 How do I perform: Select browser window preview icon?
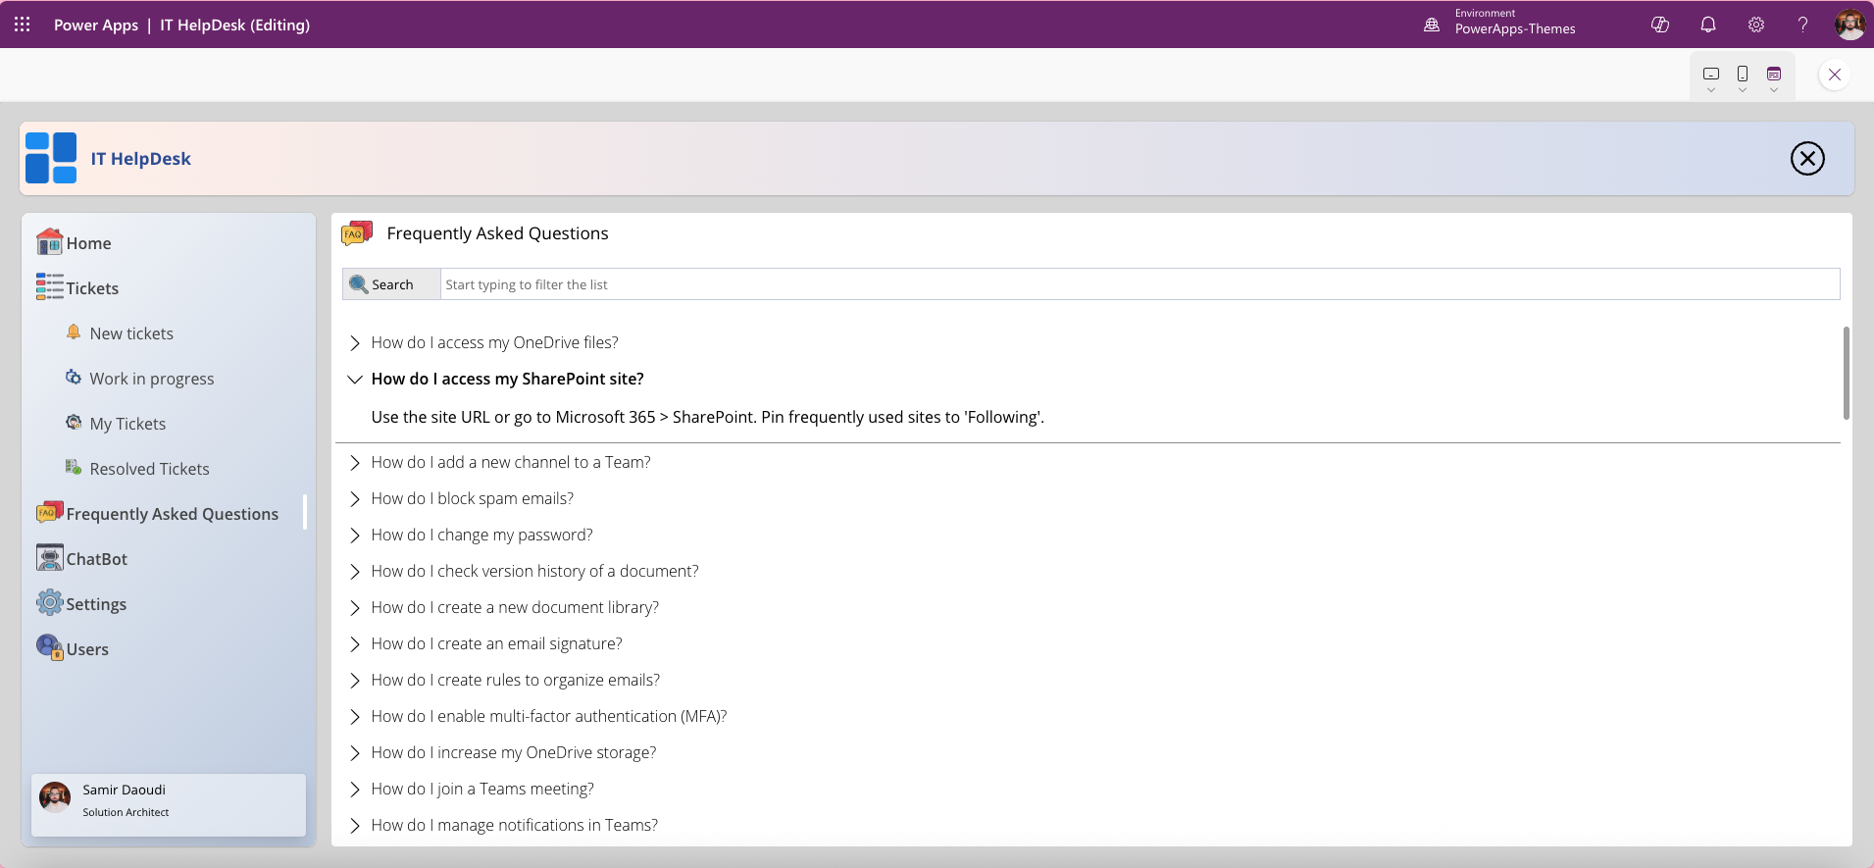point(1774,75)
